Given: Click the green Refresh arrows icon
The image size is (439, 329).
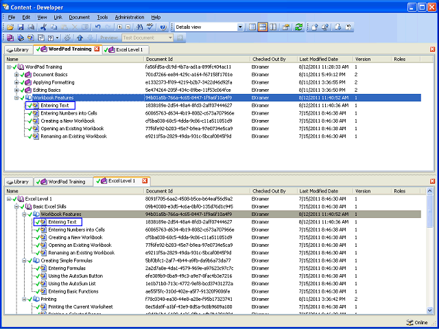Looking at the screenshot, I should (x=299, y=27).
